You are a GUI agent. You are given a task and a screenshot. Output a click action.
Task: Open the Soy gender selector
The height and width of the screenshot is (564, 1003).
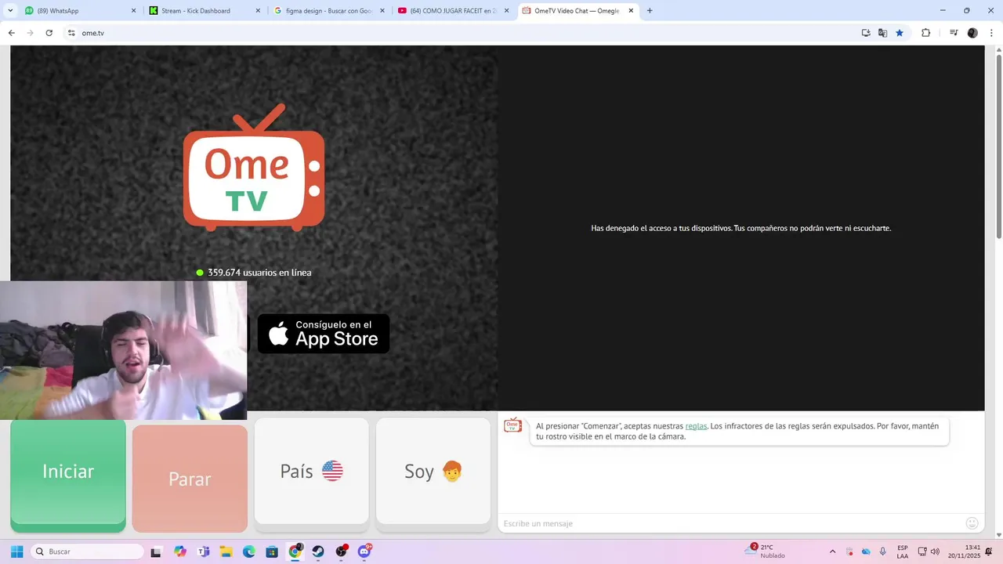[433, 471]
